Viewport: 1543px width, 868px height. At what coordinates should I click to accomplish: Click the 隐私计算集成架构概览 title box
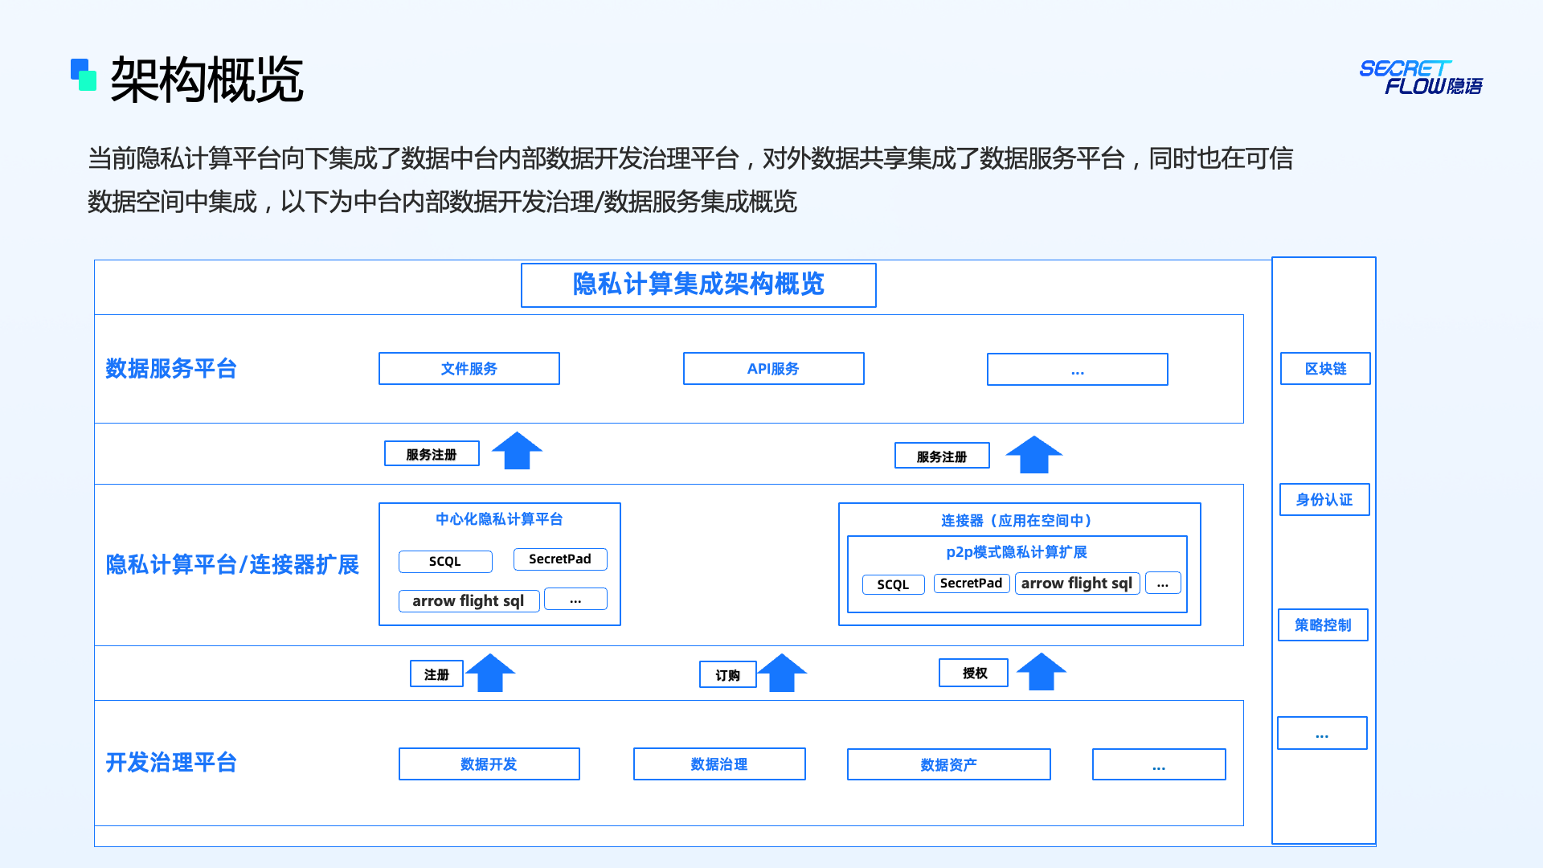coord(698,285)
